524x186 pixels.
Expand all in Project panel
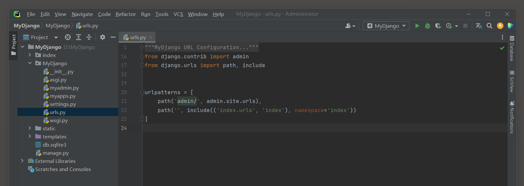tap(79, 37)
